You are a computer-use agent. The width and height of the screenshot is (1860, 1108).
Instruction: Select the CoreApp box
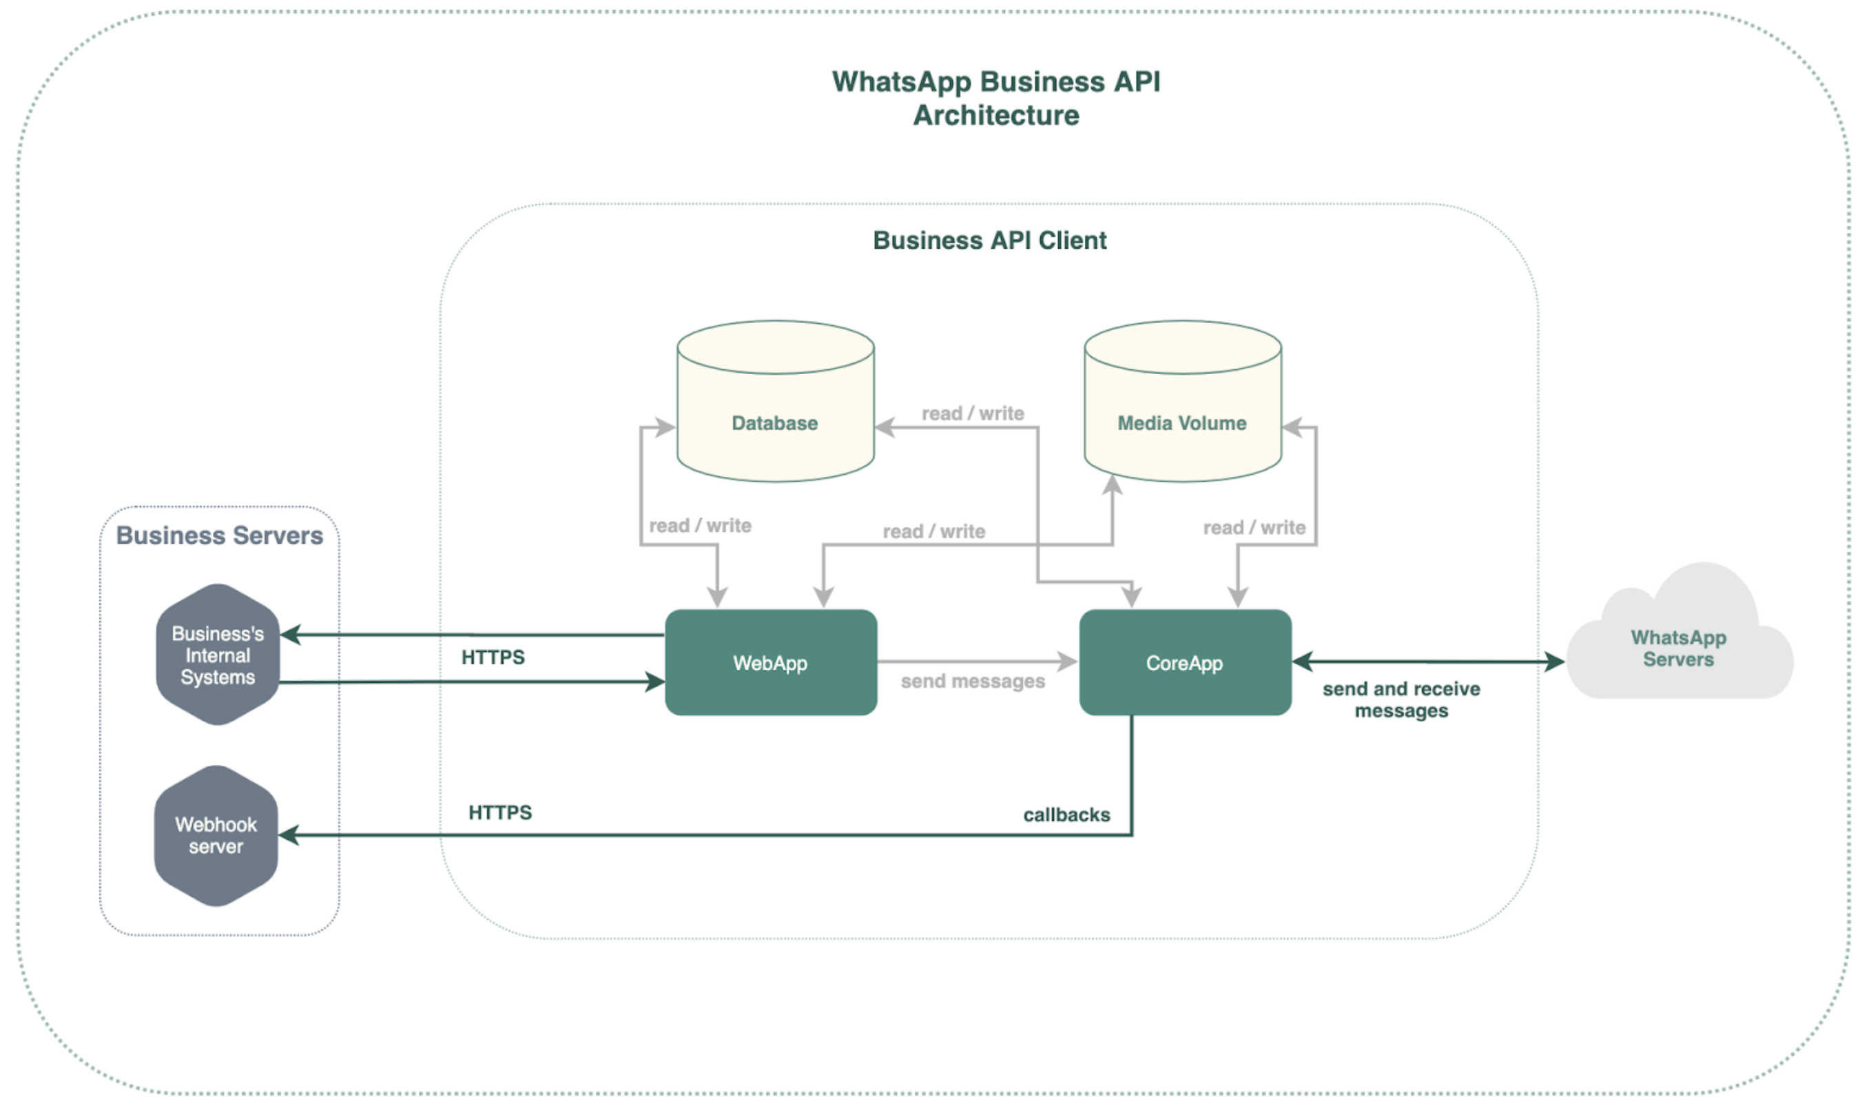coord(1186,663)
